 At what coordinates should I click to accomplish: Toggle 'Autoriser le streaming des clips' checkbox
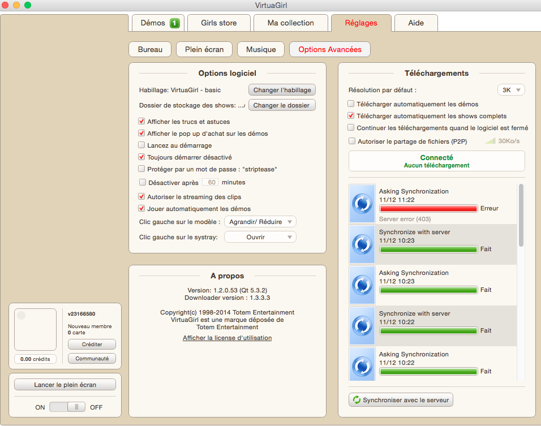tap(141, 197)
